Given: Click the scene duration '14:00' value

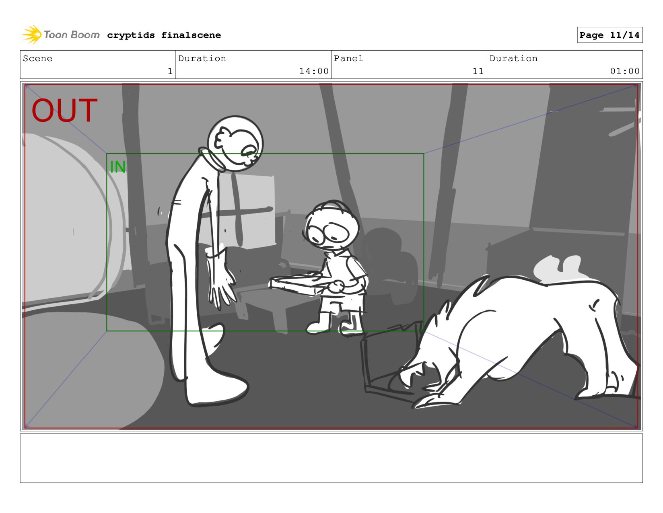Looking at the screenshot, I should coord(314,71).
